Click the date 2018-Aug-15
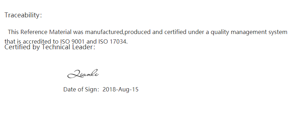Image resolution: width=305 pixels, height=135 pixels. pyautogui.click(x=121, y=89)
